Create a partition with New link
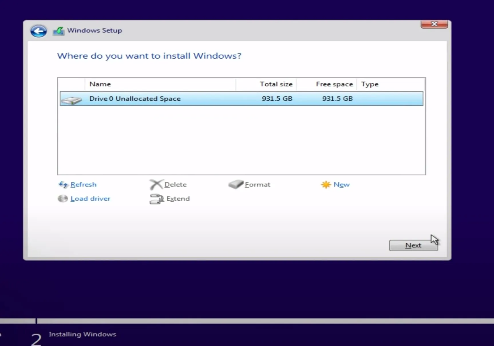Screen dimensions: 494x346 [x=341, y=185]
